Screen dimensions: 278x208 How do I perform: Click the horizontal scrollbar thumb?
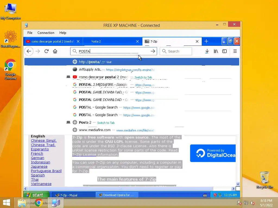tap(120, 189)
